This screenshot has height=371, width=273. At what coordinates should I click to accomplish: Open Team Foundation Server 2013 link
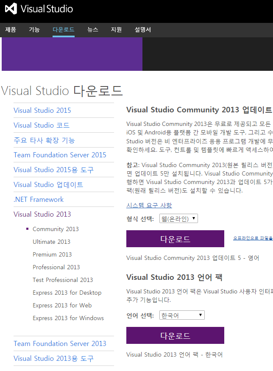pos(60,343)
